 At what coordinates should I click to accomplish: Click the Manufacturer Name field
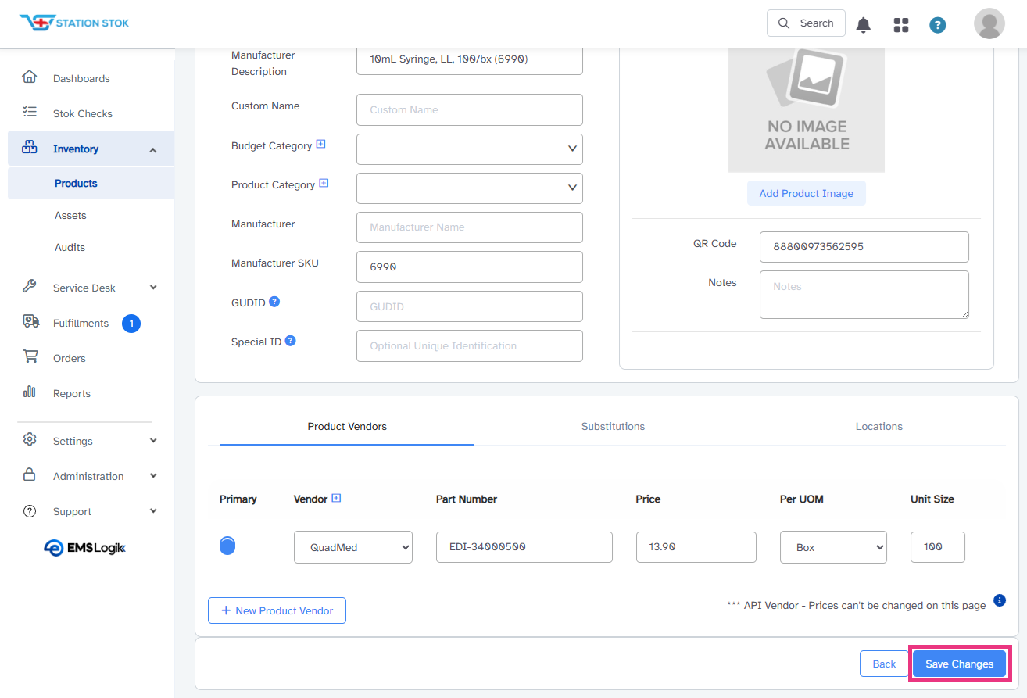coord(470,227)
